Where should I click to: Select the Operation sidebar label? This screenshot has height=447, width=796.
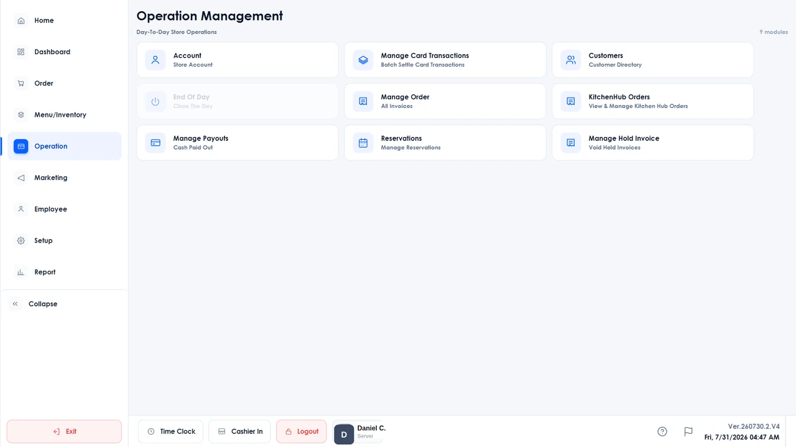(x=51, y=147)
